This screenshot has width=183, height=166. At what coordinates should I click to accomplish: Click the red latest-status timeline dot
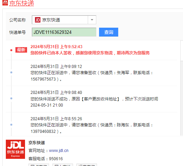tap(11, 50)
